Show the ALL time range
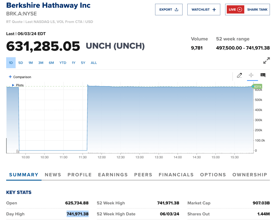The width and height of the screenshot is (275, 220). (94, 63)
